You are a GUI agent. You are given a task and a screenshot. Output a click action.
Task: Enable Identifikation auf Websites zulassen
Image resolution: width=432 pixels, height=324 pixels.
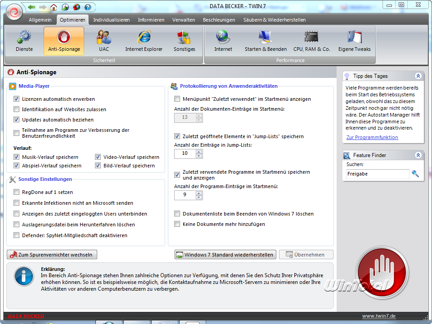pos(17,109)
